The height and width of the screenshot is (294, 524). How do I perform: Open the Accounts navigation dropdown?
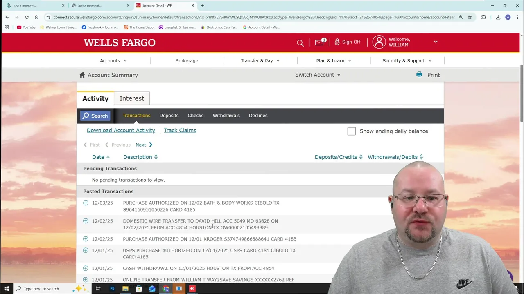113,61
